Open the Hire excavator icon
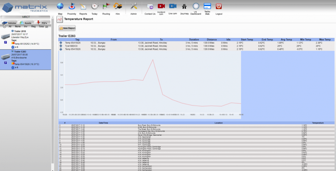Image resolution: width=336 pixels, height=171 pixels. (x=118, y=6)
